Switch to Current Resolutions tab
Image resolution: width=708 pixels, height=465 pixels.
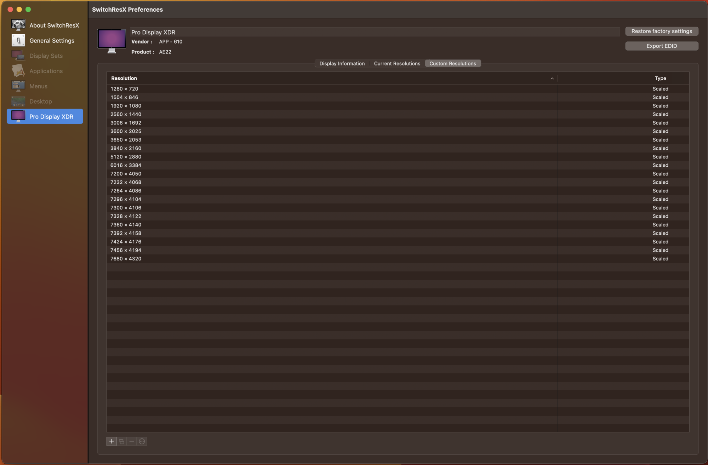(397, 64)
